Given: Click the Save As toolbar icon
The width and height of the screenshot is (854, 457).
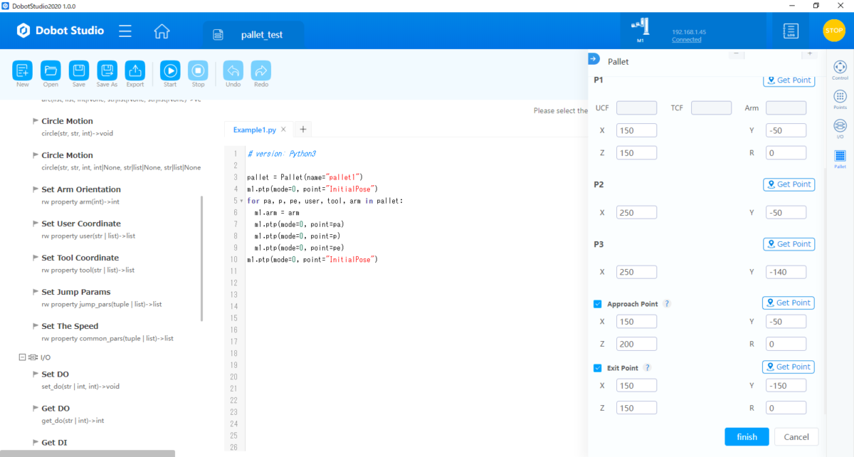Looking at the screenshot, I should (x=107, y=70).
